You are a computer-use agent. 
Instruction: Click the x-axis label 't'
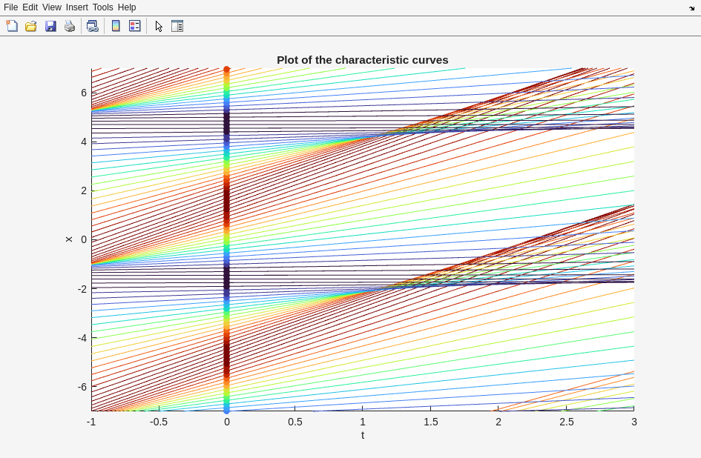(363, 435)
